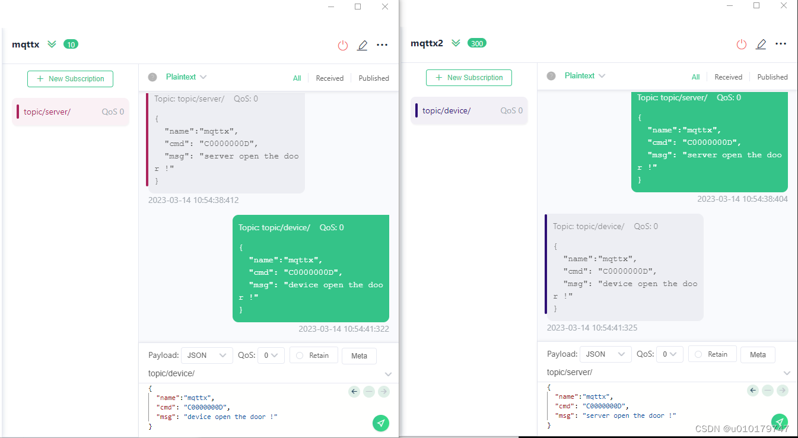
Task: Disconnect the mqttx connection via power icon
Action: [x=343, y=45]
